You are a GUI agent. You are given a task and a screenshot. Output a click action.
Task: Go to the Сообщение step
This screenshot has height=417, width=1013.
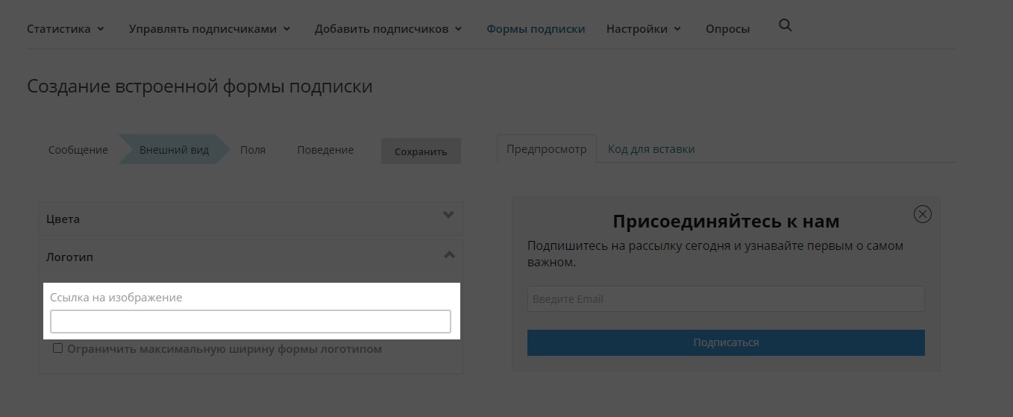click(78, 150)
